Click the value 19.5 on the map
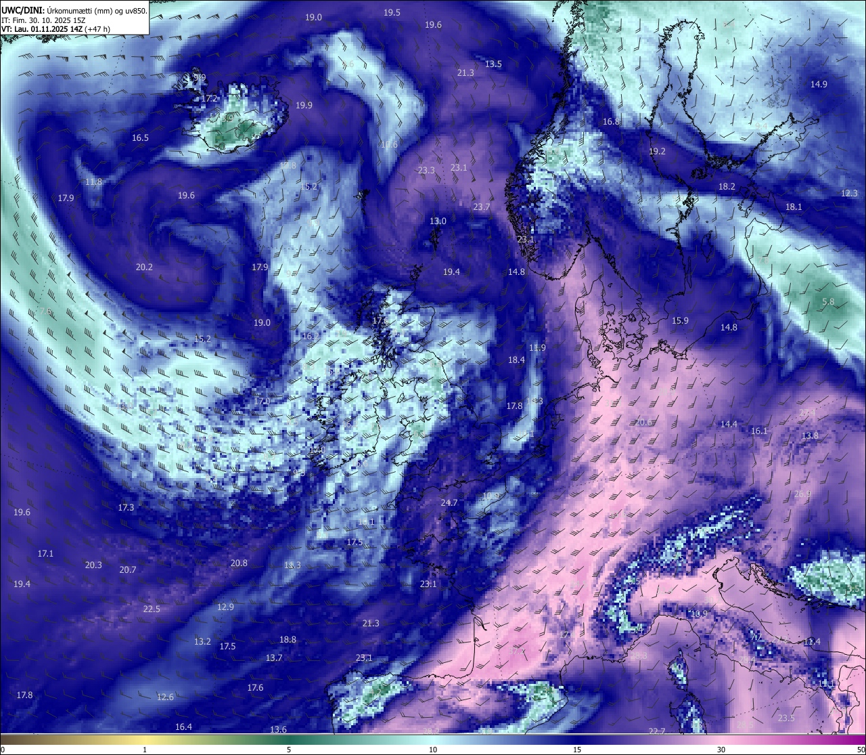This screenshot has height=755, width=866. tap(392, 12)
